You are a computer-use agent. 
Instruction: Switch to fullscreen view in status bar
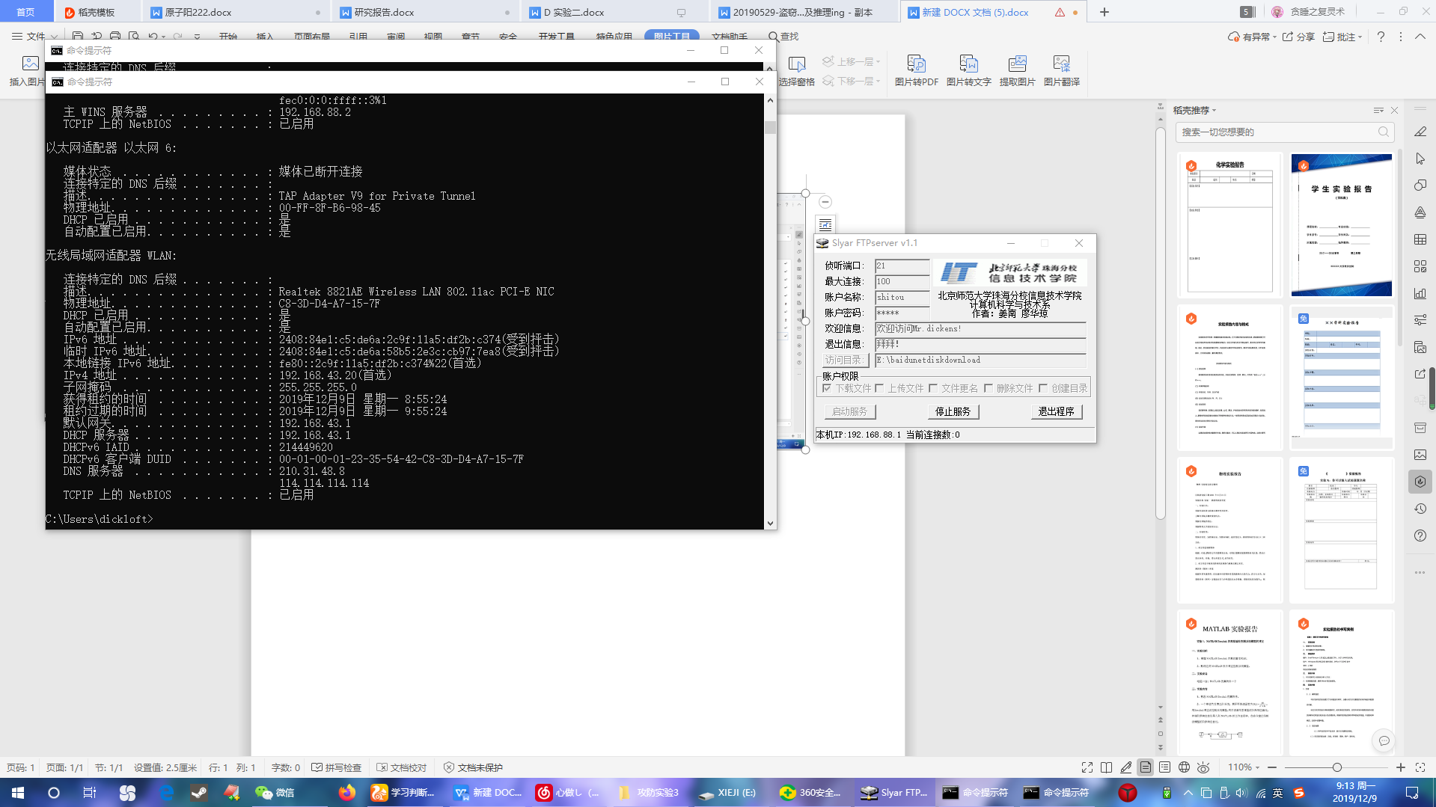tap(1087, 767)
